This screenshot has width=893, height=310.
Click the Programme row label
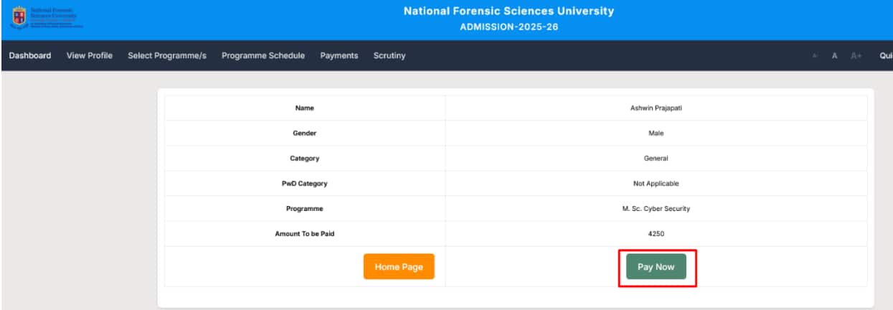click(x=305, y=209)
